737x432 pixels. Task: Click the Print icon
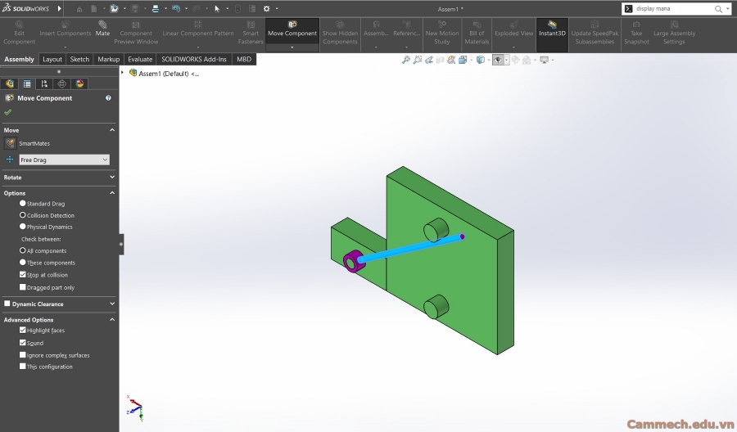pos(155,9)
